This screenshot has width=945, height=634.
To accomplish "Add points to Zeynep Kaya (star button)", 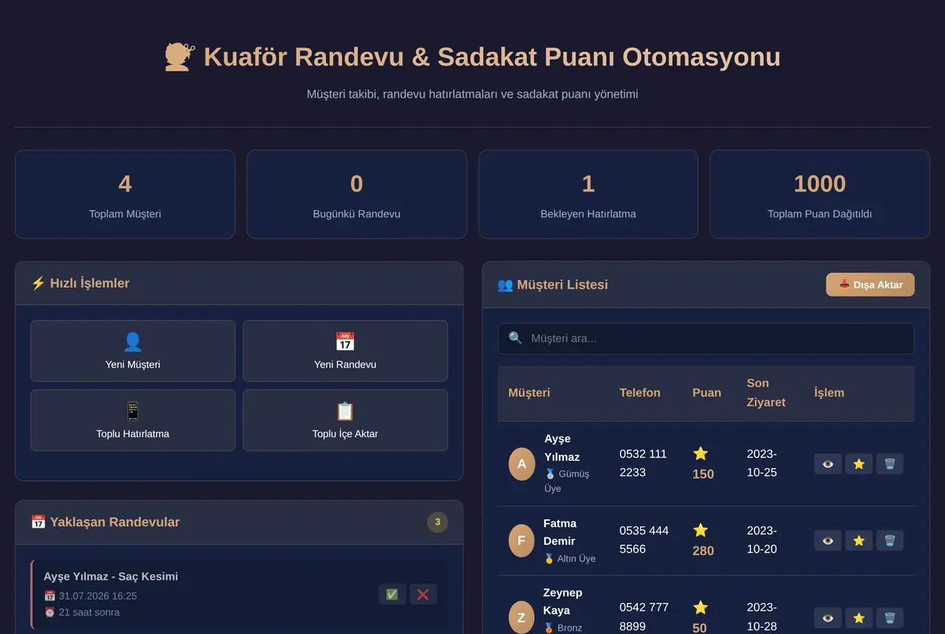I will (x=858, y=617).
